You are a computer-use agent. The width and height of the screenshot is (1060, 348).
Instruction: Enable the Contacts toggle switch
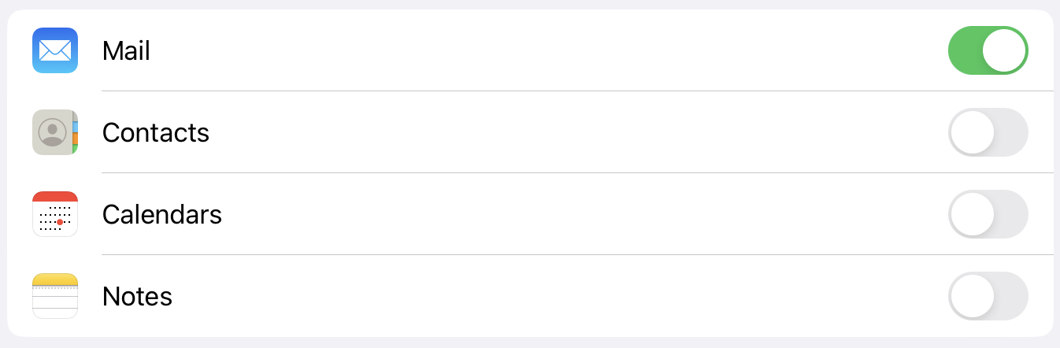coord(988,132)
